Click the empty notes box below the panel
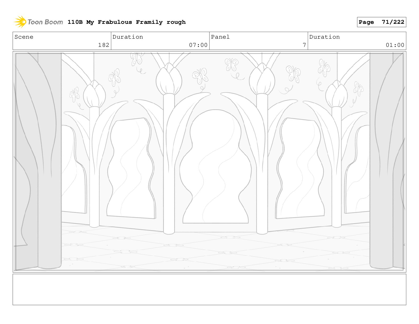419x324 pixels. click(x=209, y=289)
